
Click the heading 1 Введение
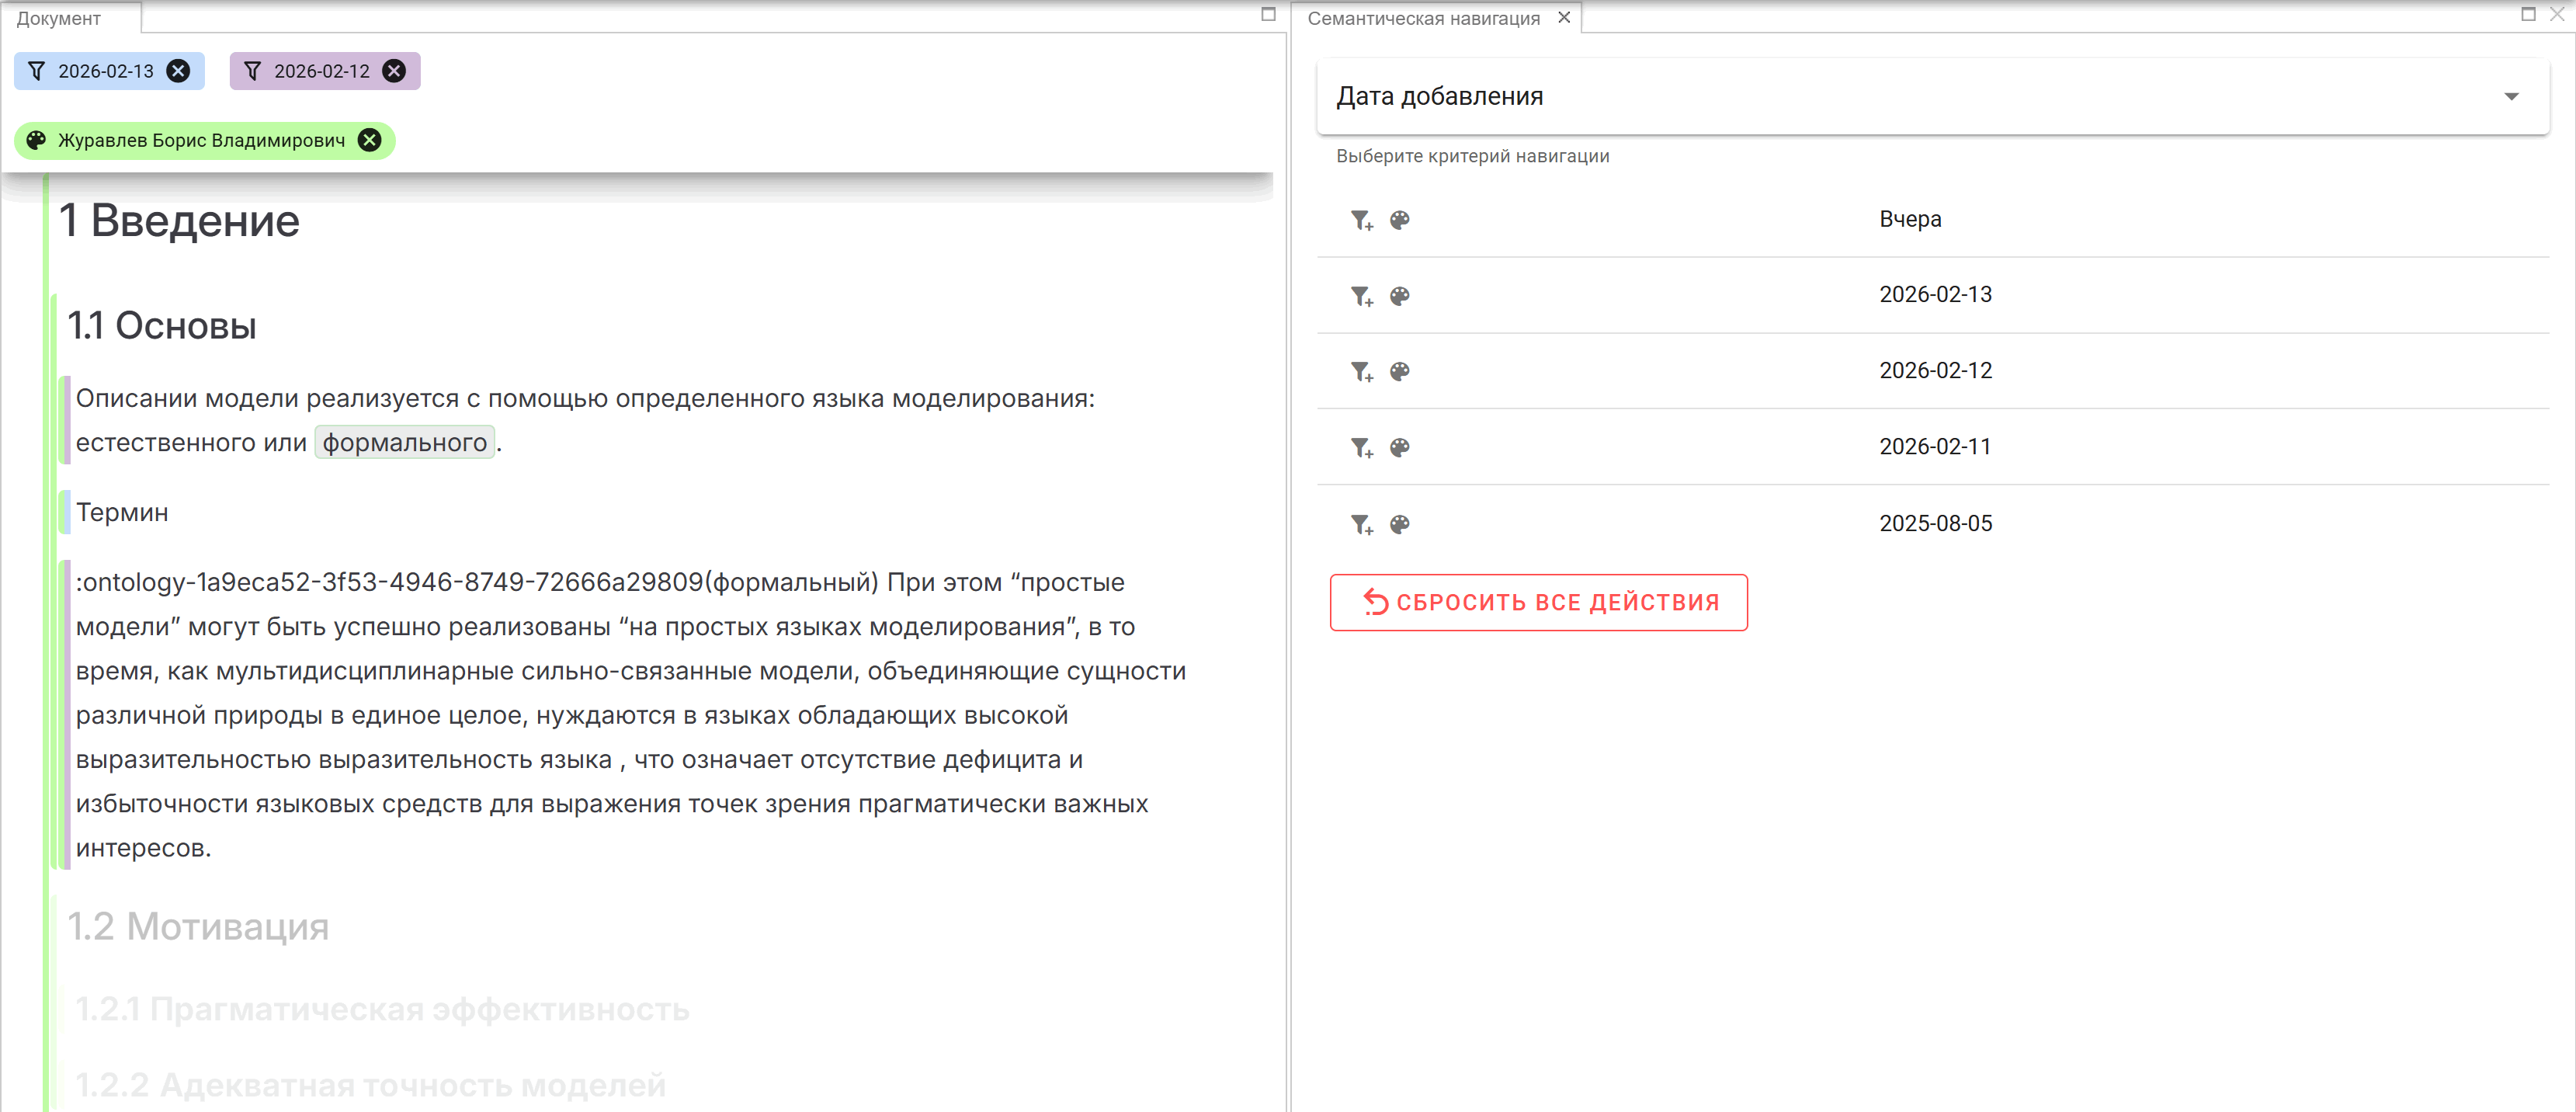[x=179, y=220]
